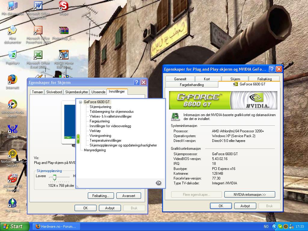Image resolution: width=308 pixels, height=231 pixels.
Task: Click the Avansert button
Action: pos(129,196)
